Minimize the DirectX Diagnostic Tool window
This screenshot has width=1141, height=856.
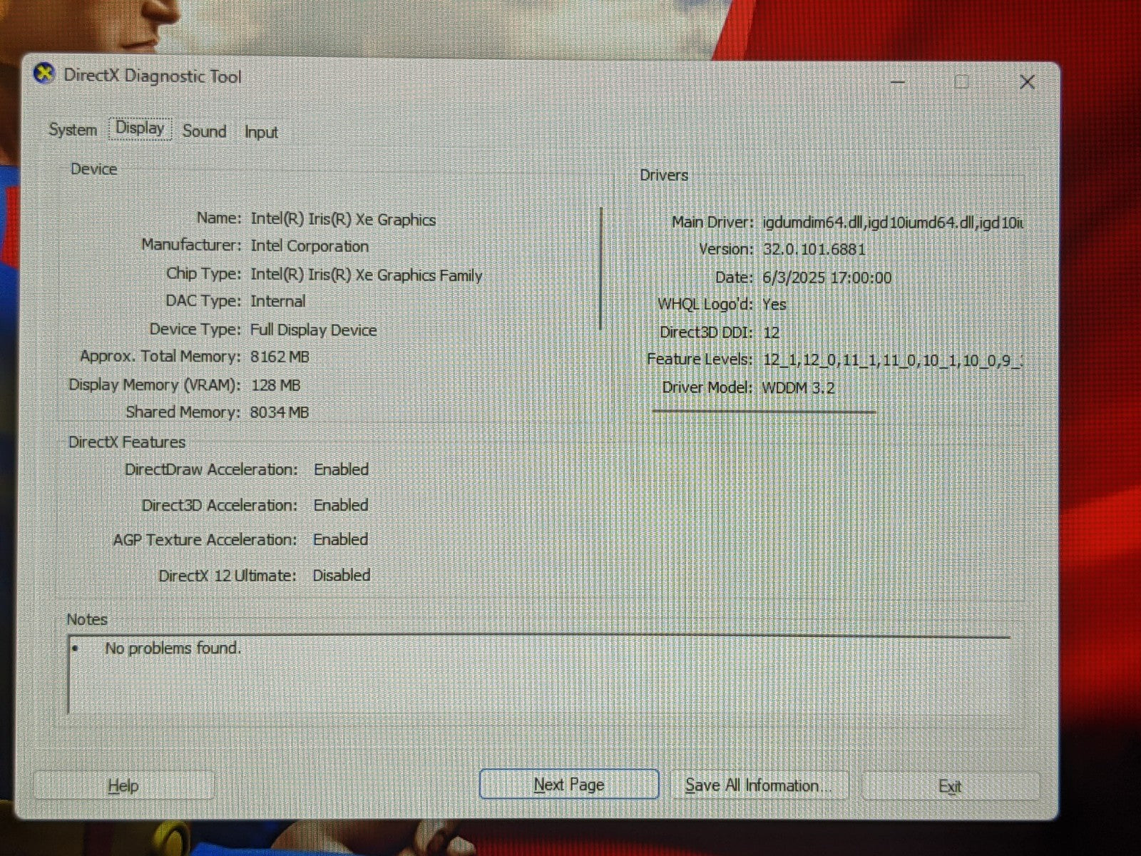click(898, 82)
